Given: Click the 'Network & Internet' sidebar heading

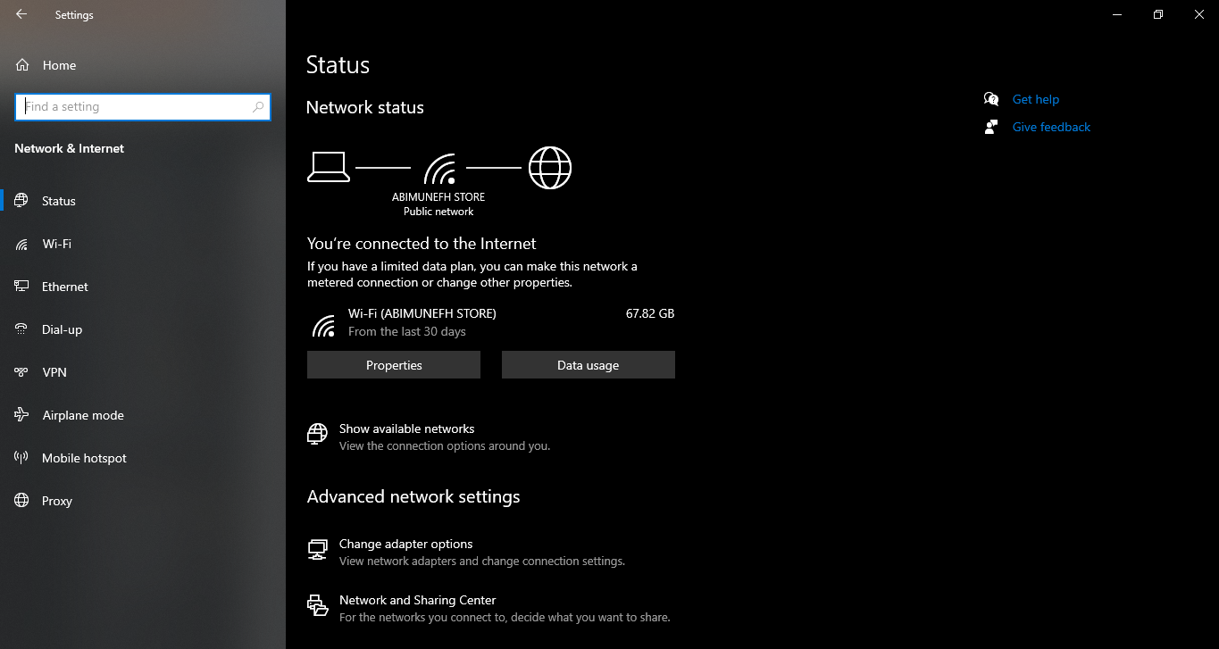Looking at the screenshot, I should point(70,148).
